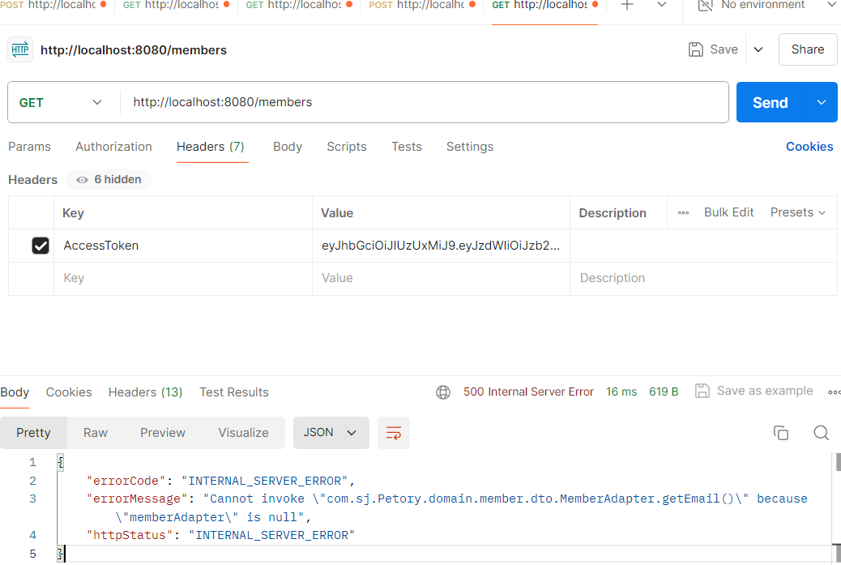Copy response body with copy icon

781,433
